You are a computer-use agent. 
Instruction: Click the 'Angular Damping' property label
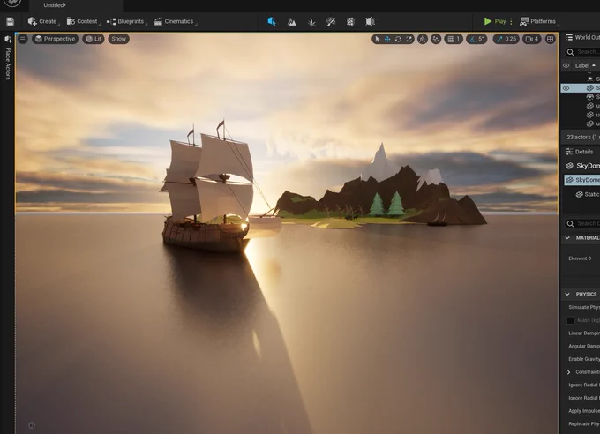[x=584, y=347]
